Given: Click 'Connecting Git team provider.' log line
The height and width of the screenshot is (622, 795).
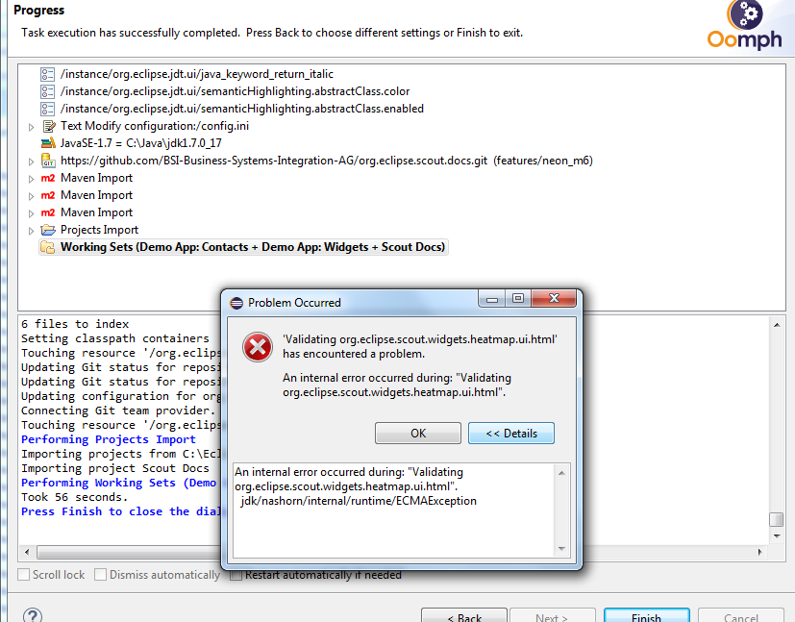Looking at the screenshot, I should pos(118,411).
